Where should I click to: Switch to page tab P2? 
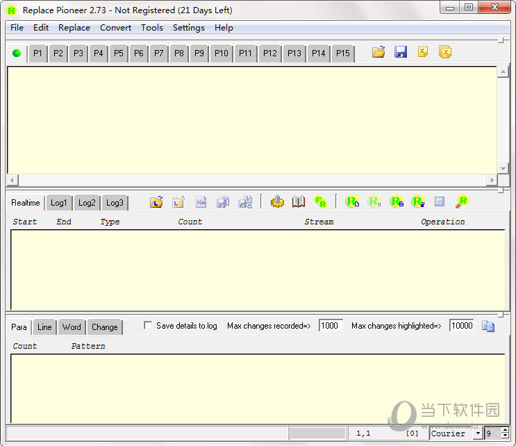pyautogui.click(x=58, y=53)
